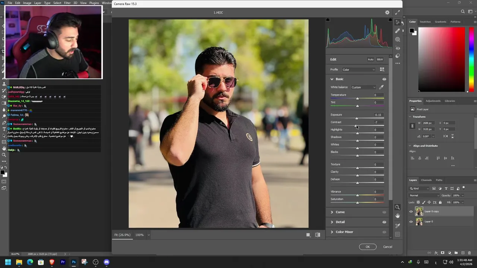
Task: Open the Presets overlapping circles icon
Action: coord(398,56)
